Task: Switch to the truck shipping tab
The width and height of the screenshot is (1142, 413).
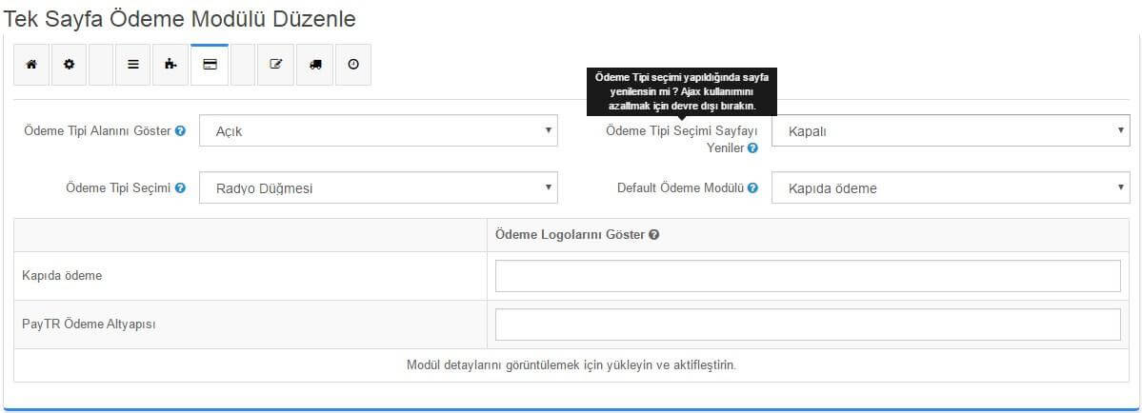Action: [315, 65]
